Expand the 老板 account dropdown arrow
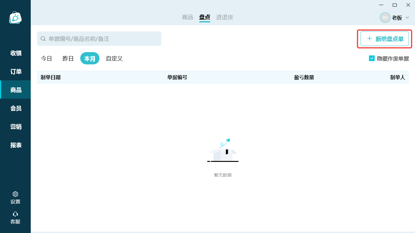This screenshot has height=233, width=415. pyautogui.click(x=407, y=17)
